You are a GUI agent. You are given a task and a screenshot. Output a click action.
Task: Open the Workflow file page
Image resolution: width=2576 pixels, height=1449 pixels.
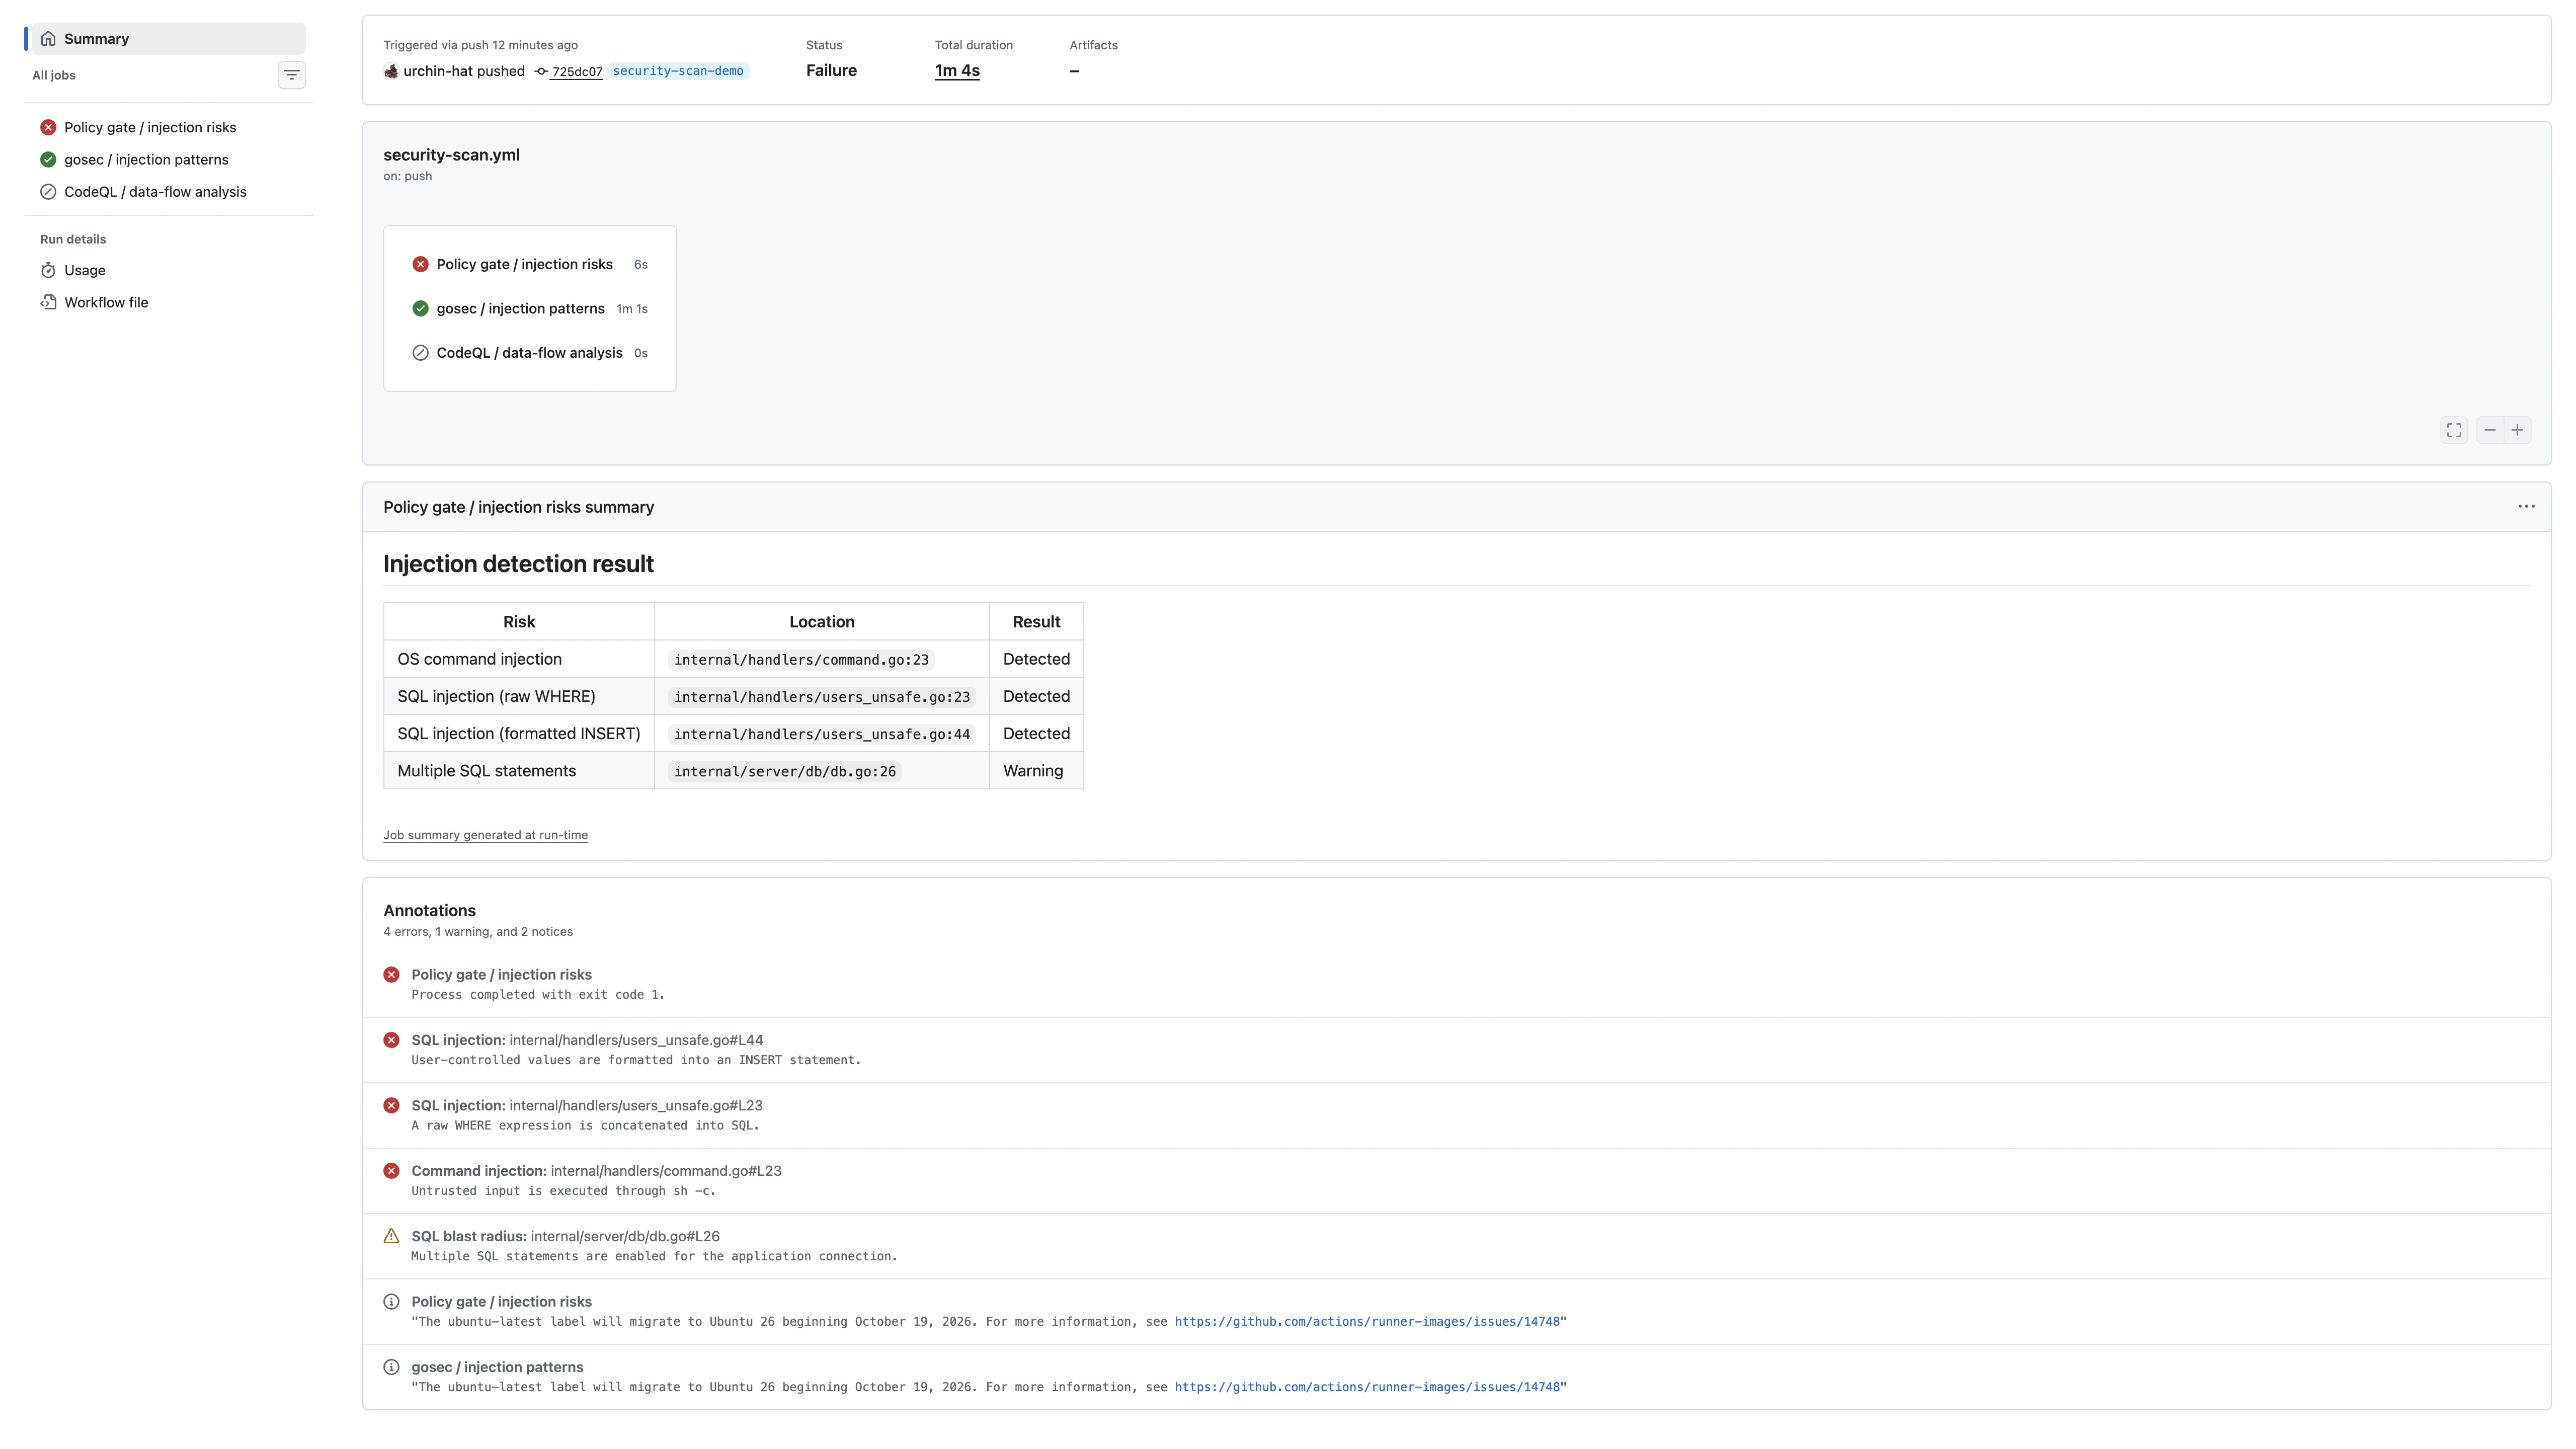click(x=168, y=302)
